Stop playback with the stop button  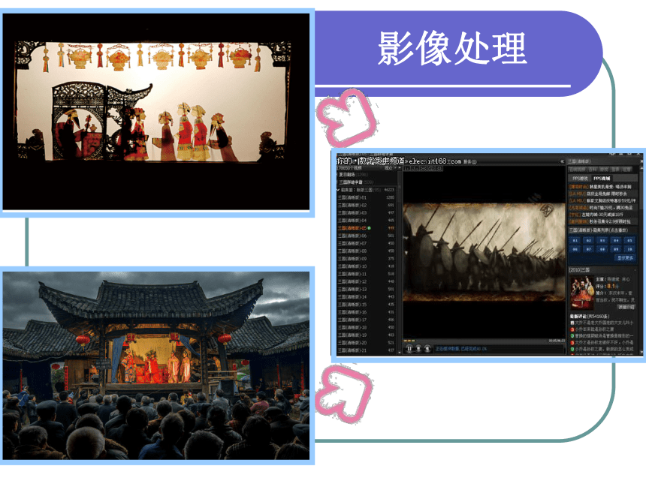click(418, 349)
